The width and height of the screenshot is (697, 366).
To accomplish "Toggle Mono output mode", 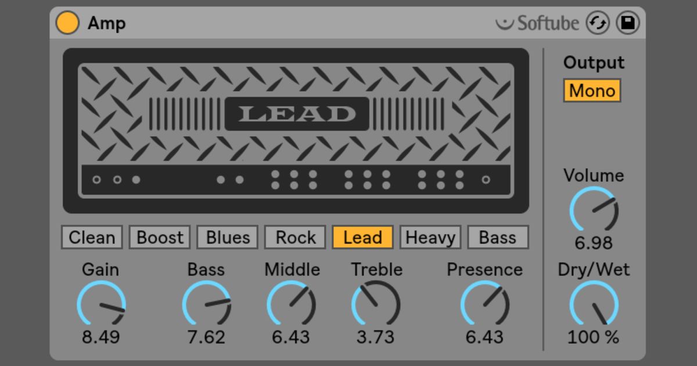I will pyautogui.click(x=592, y=91).
